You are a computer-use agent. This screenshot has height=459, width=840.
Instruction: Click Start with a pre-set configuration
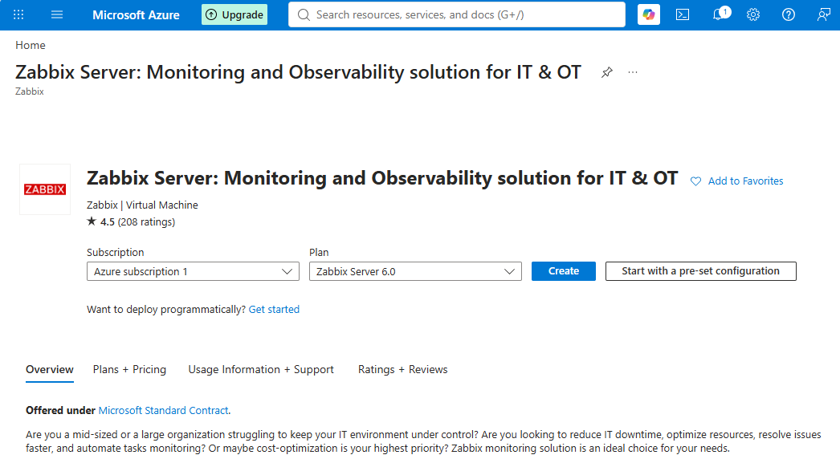point(701,271)
